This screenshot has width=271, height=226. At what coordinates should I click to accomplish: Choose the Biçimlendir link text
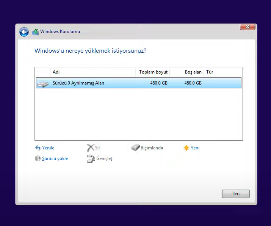point(152,148)
